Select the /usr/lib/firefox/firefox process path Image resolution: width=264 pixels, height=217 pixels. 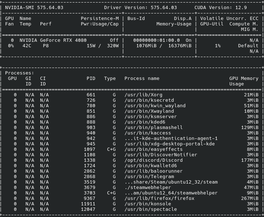pyautogui.click(x=159, y=198)
